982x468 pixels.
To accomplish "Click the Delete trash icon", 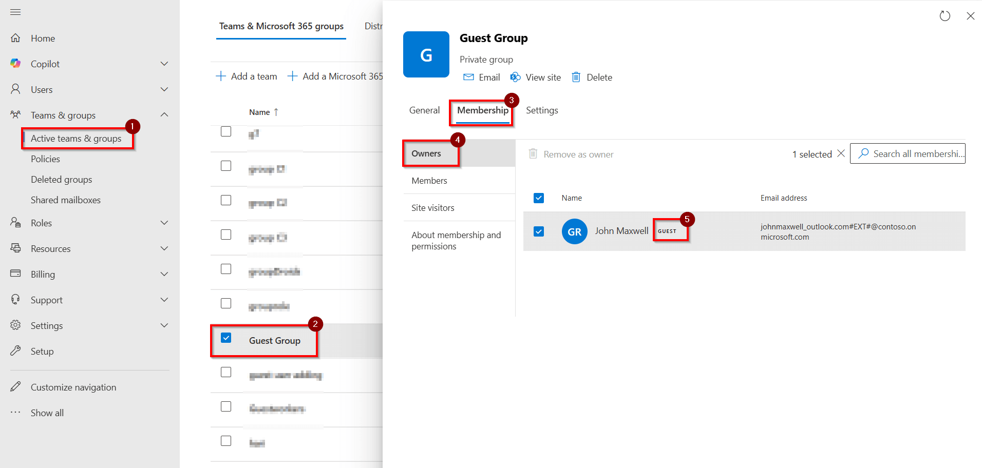I will [x=577, y=77].
